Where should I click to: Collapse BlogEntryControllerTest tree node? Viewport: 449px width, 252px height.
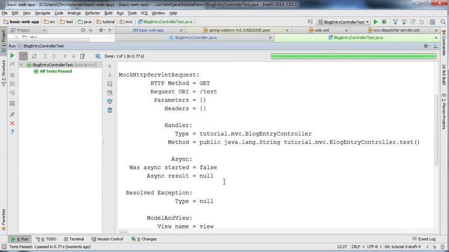click(21, 65)
